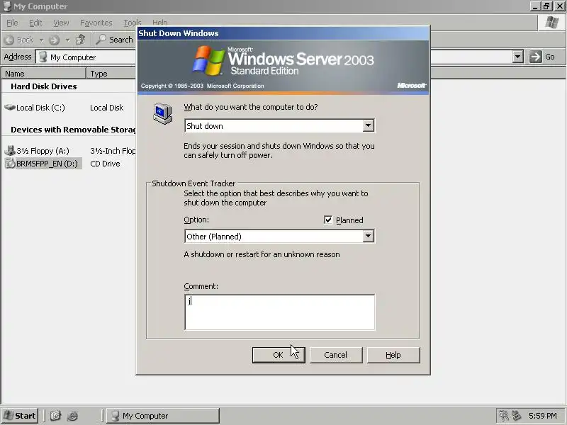Click the 'CD Drive' type cell
The height and width of the screenshot is (425, 567).
(105, 164)
